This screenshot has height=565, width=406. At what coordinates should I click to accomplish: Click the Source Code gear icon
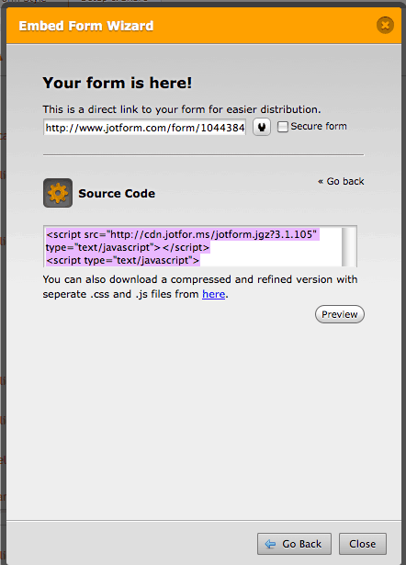[58, 193]
